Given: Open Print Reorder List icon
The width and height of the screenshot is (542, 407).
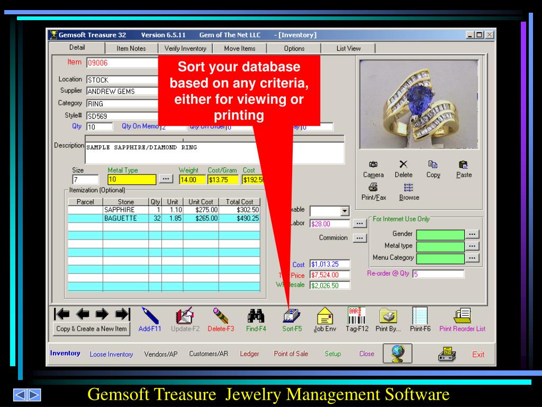Looking at the screenshot, I should 462,316.
